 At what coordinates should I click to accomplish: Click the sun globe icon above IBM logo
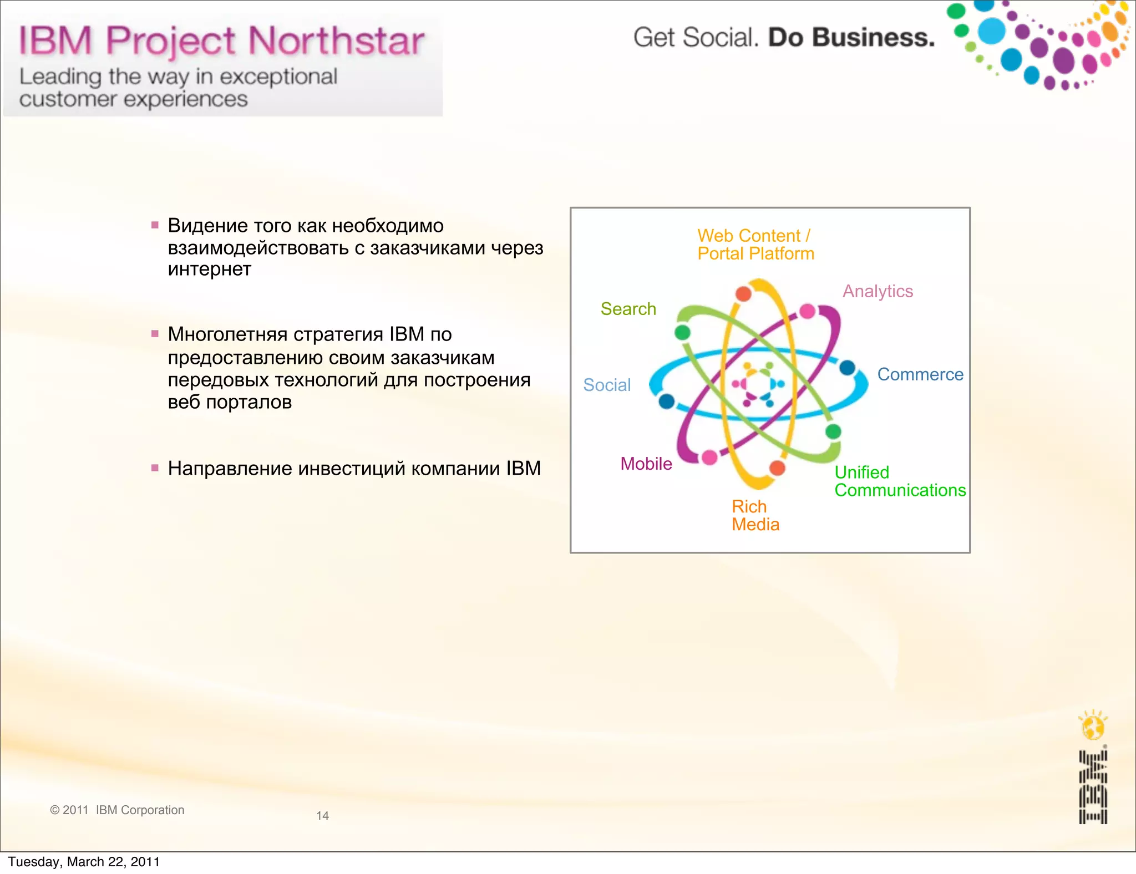[x=1093, y=726]
